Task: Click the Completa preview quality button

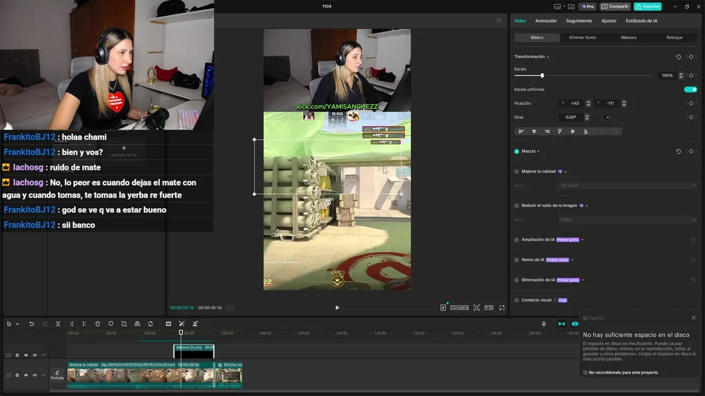Action: click(459, 307)
